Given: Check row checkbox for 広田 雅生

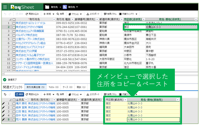Looking at the screenshot, I should pyautogui.click(x=14, y=112).
